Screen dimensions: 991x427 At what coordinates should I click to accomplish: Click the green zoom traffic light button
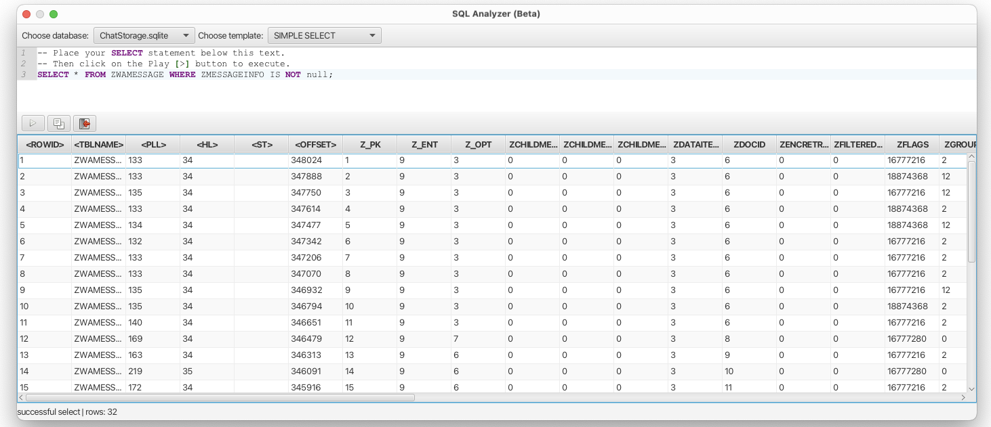[x=52, y=12]
